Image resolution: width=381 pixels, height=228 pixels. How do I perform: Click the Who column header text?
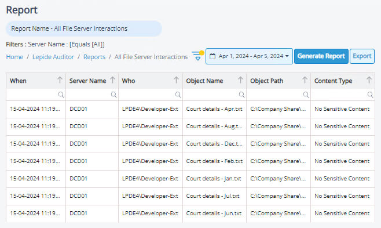coord(129,81)
